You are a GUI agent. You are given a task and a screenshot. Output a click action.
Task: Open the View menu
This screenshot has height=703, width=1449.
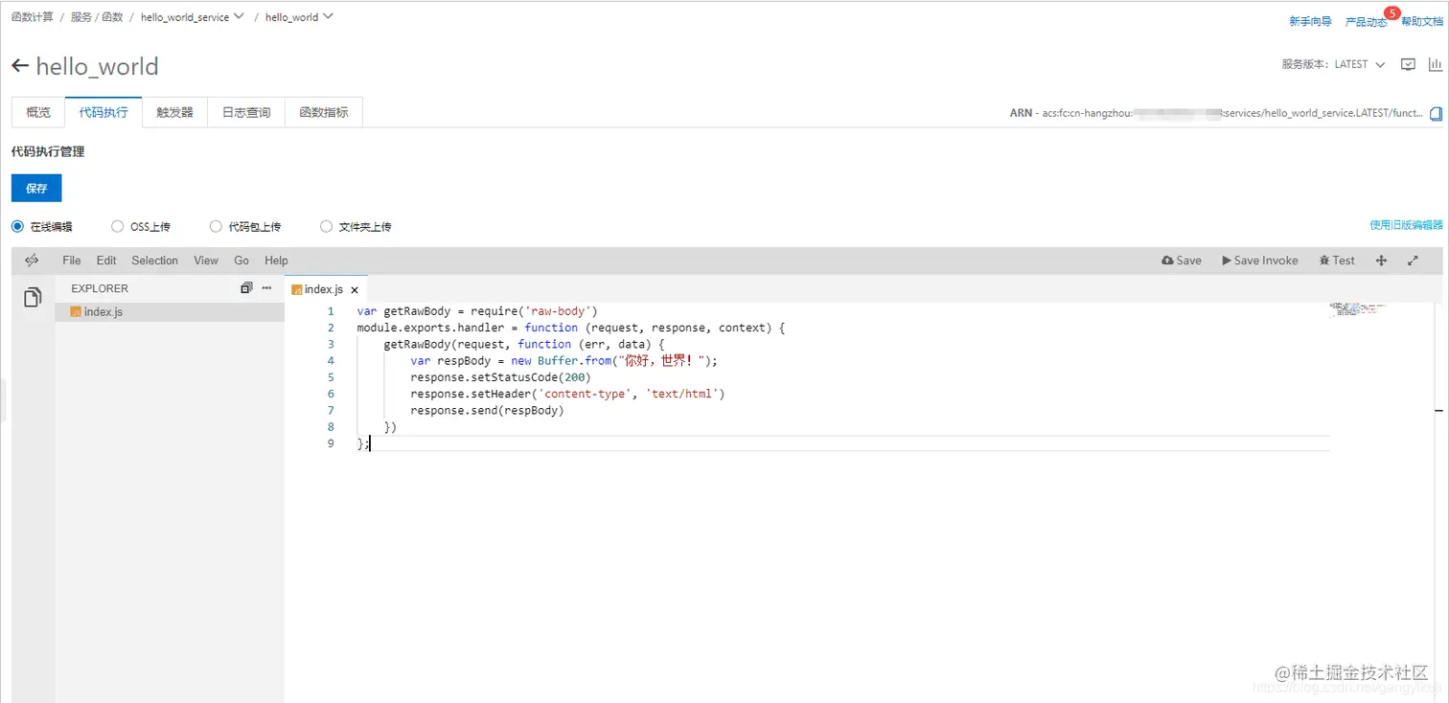click(x=206, y=261)
